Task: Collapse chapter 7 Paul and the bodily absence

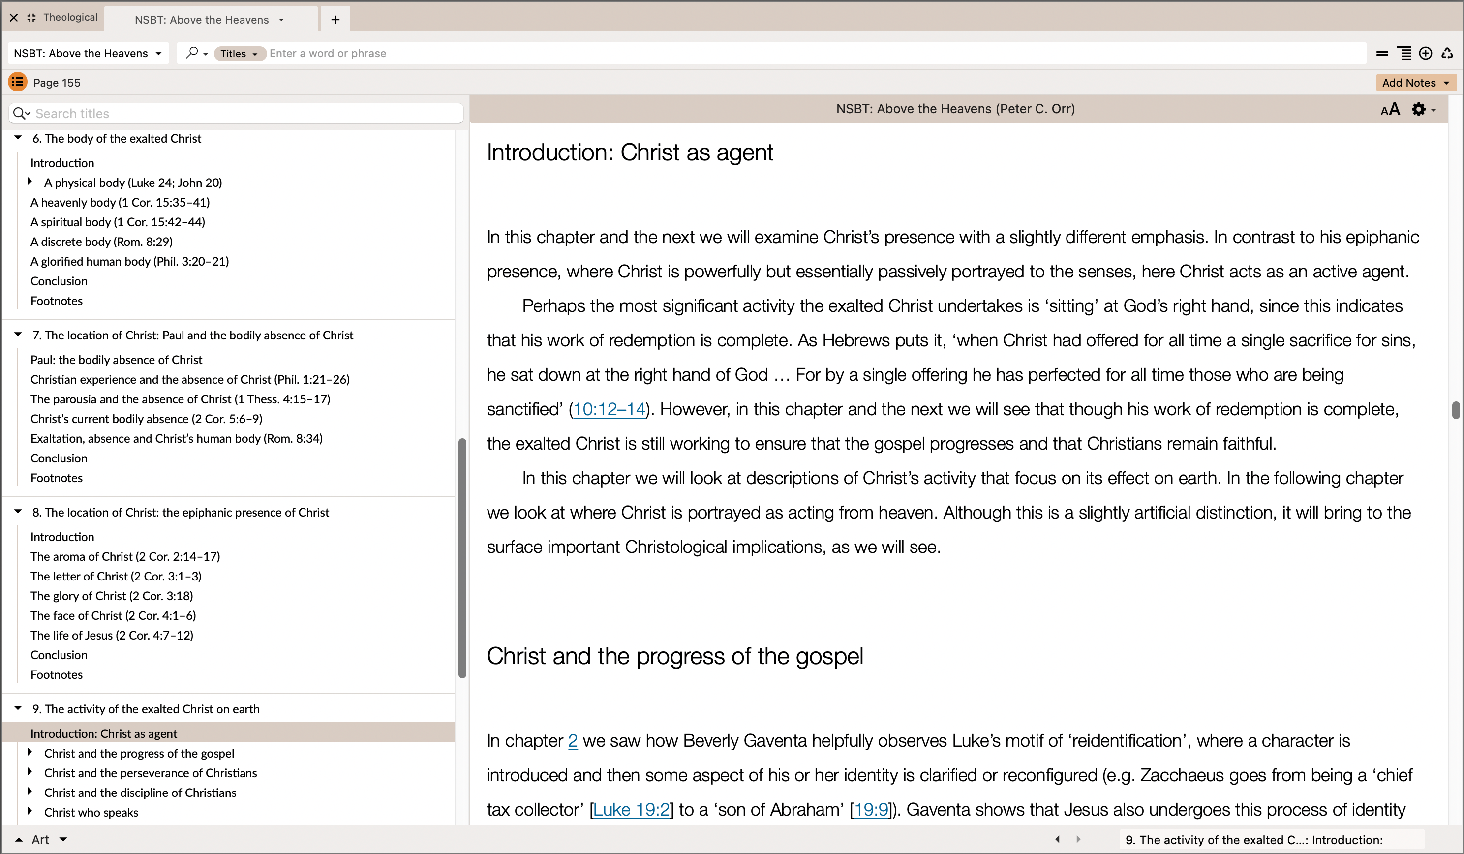Action: click(x=18, y=335)
